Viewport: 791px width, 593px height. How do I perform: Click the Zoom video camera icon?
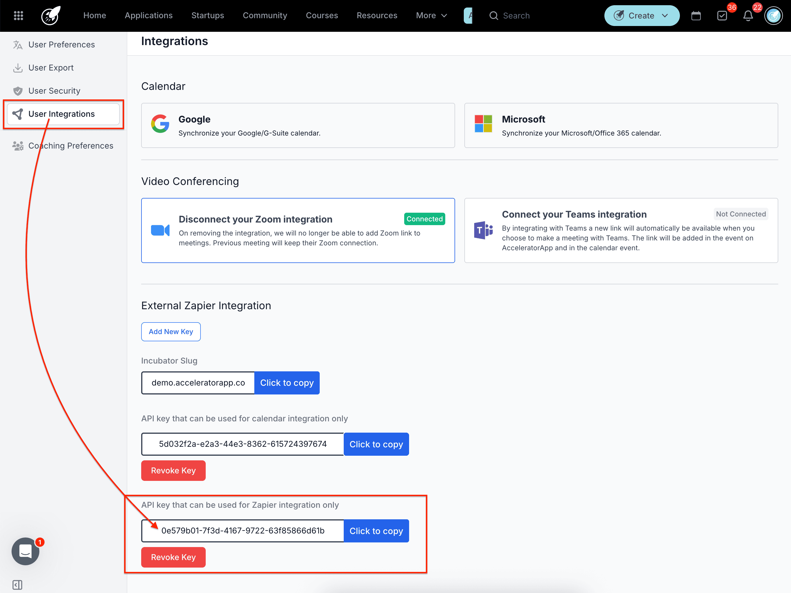pyautogui.click(x=160, y=230)
